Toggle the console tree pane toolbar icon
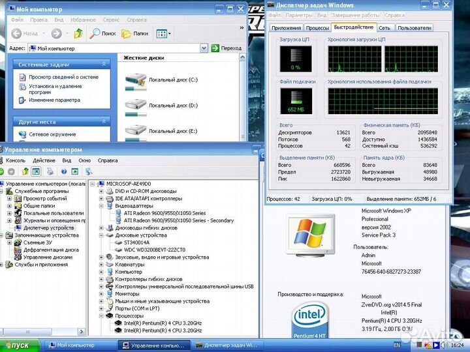The width and height of the screenshot is (470, 352). (36, 171)
